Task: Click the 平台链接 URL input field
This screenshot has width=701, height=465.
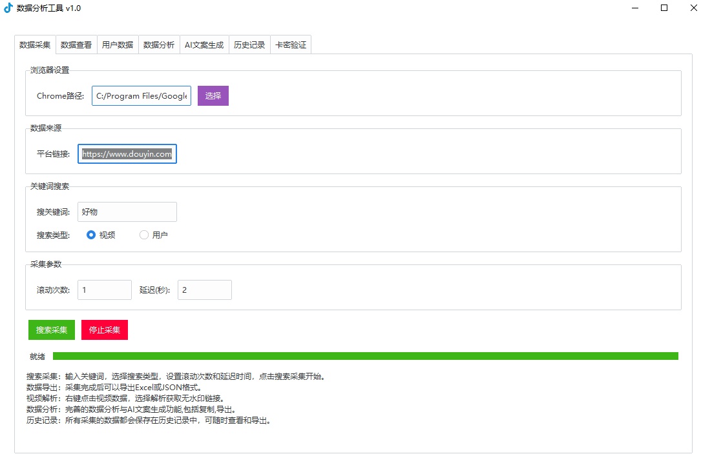Action: tap(127, 154)
